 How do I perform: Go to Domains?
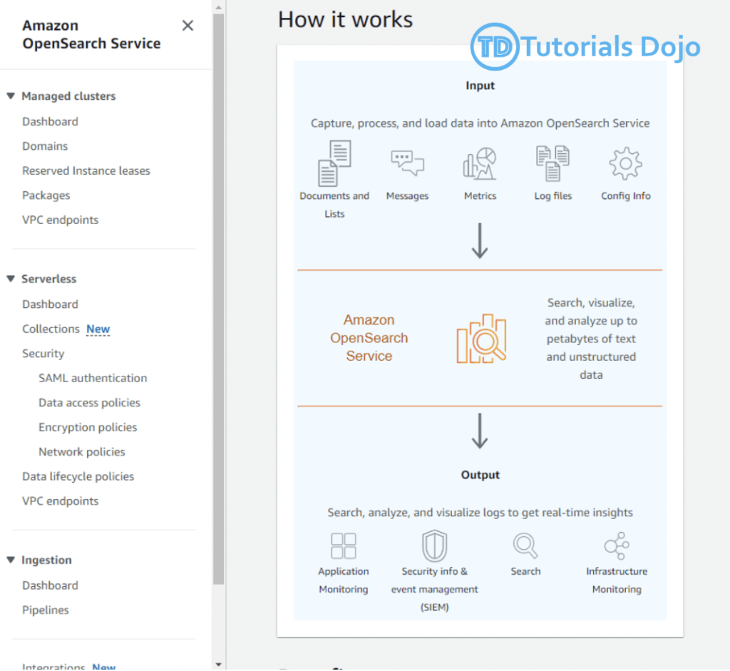45,146
